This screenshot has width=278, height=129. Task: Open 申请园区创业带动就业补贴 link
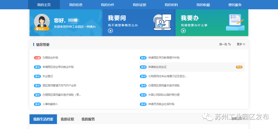click(58, 67)
